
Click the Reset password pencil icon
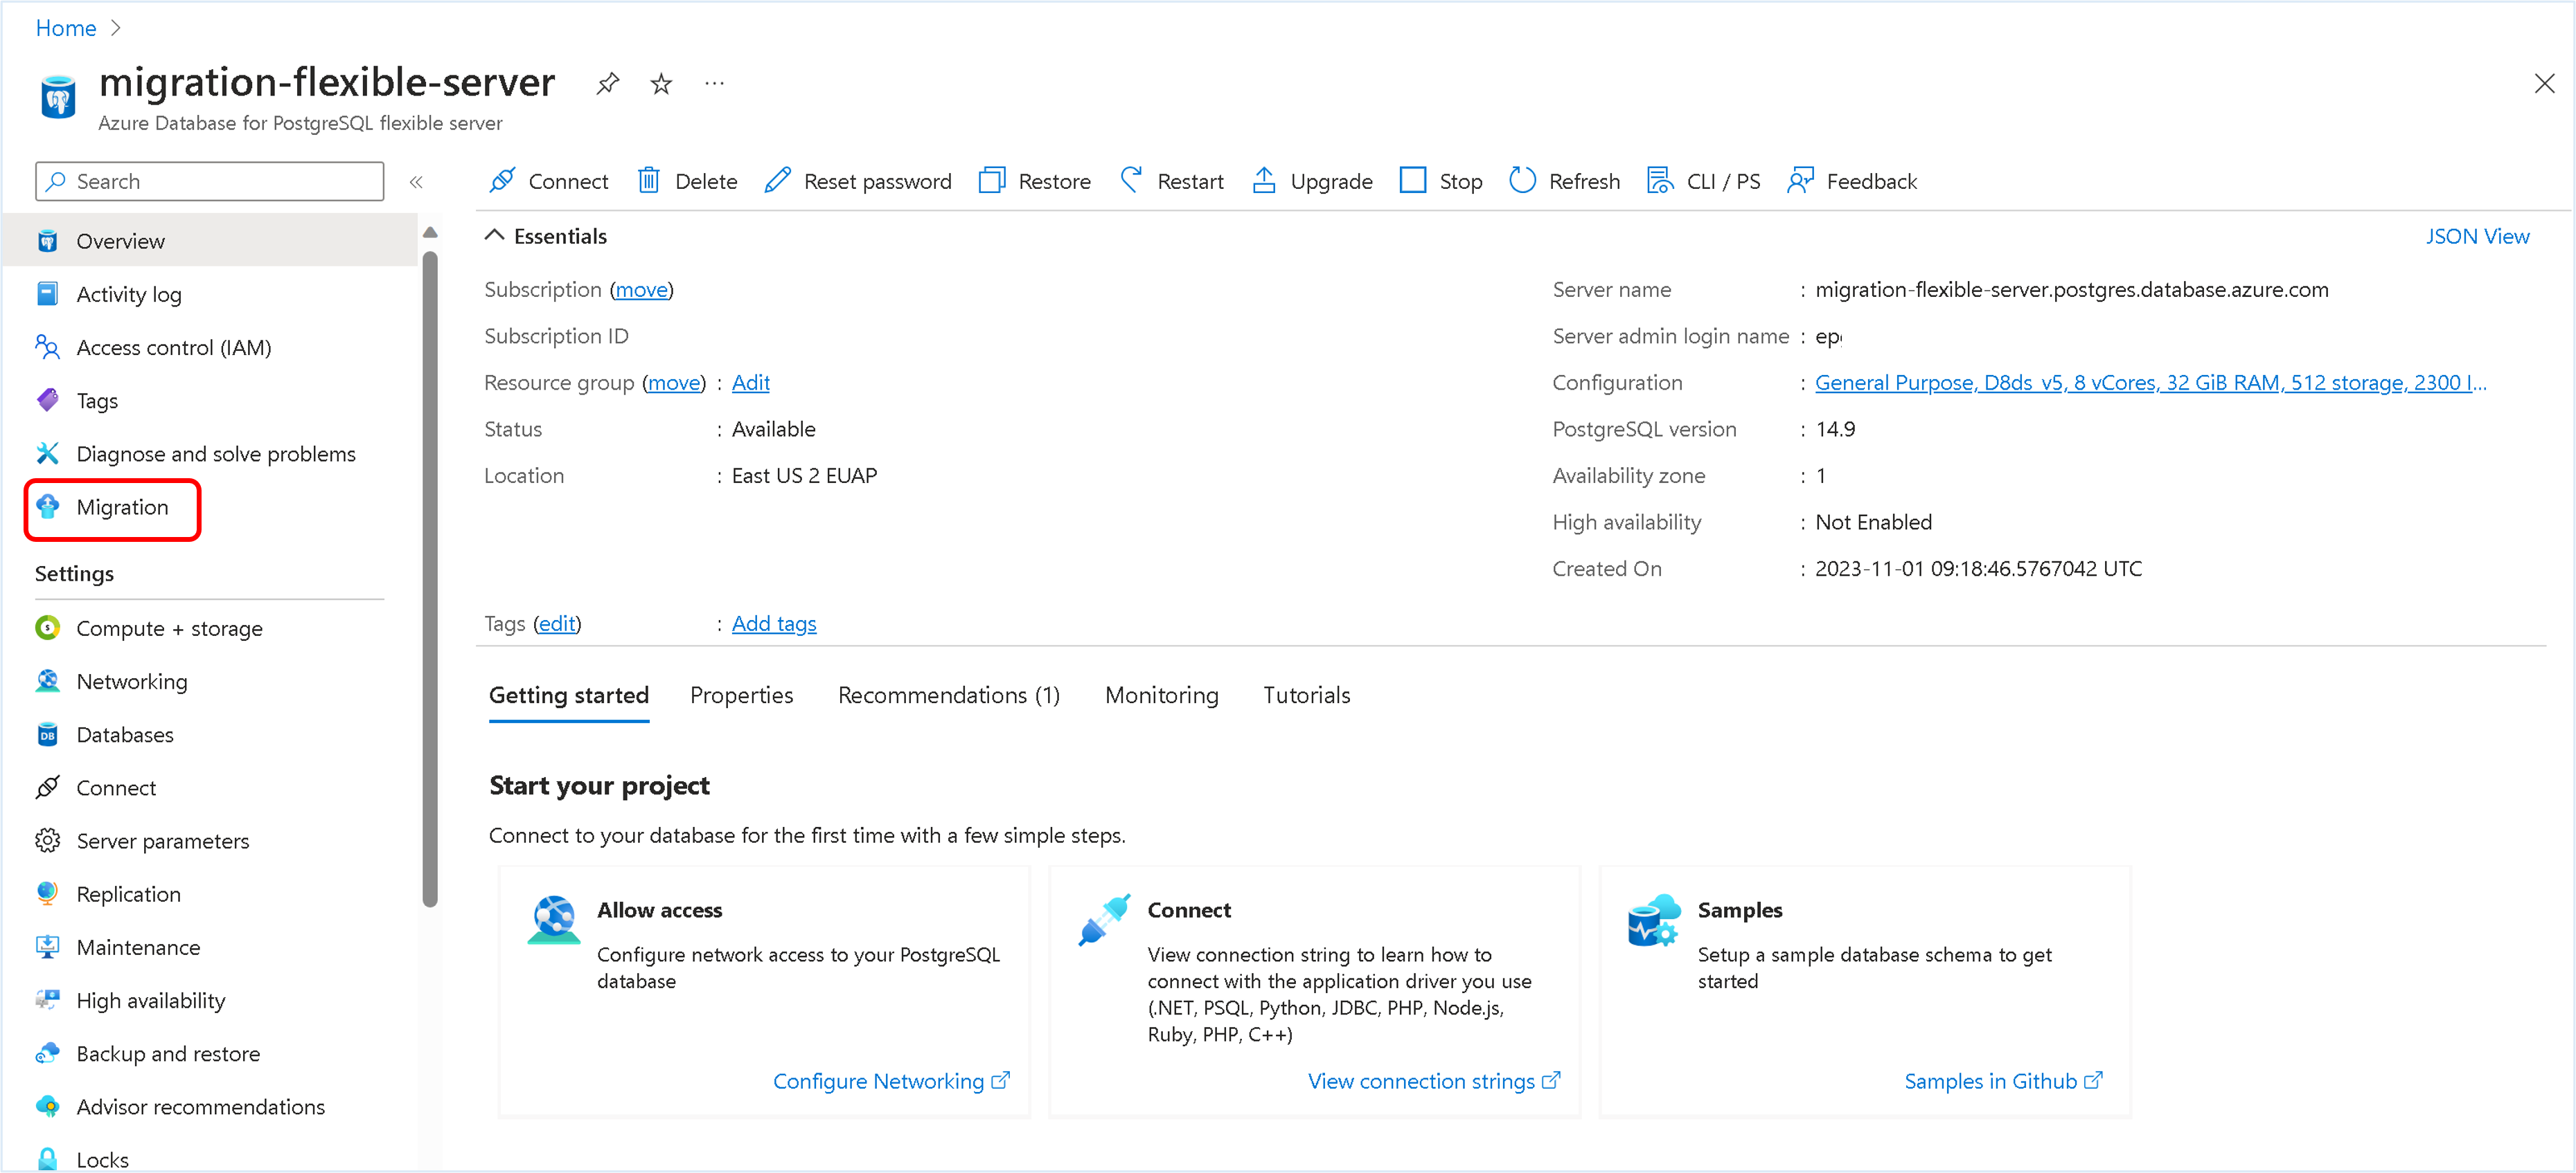click(778, 181)
